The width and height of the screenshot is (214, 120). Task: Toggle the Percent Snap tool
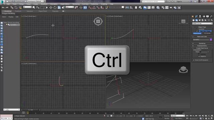tap(98, 7)
